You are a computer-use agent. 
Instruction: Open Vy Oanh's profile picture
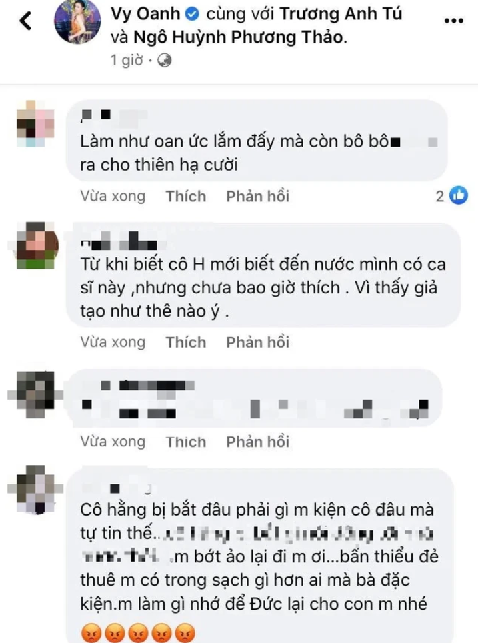coord(78,21)
